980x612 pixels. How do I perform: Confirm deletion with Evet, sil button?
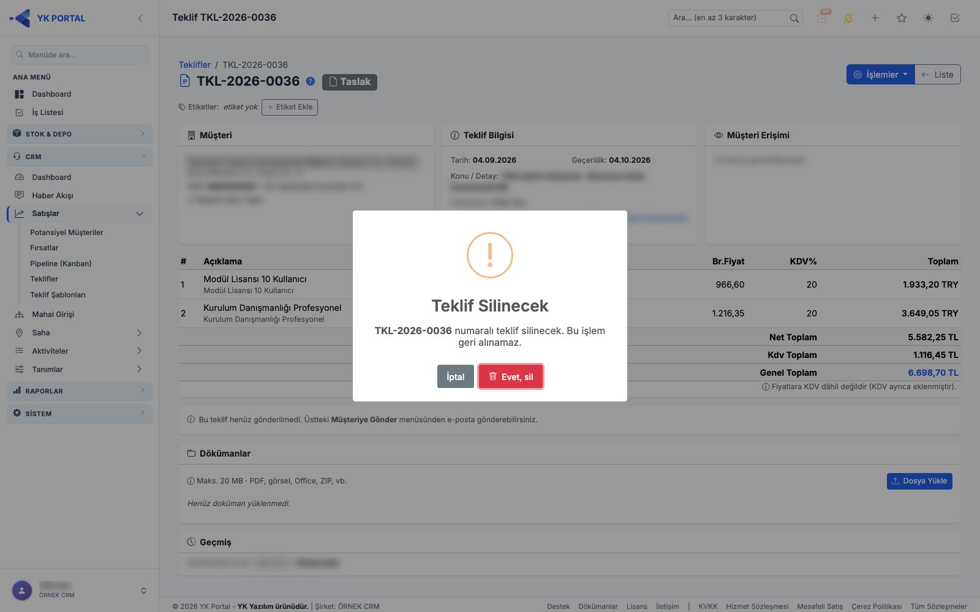pyautogui.click(x=511, y=376)
